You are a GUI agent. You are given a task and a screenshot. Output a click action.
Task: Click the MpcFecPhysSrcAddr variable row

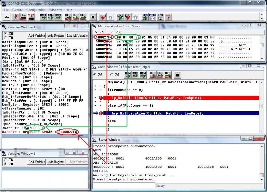pyautogui.click(x=45, y=73)
